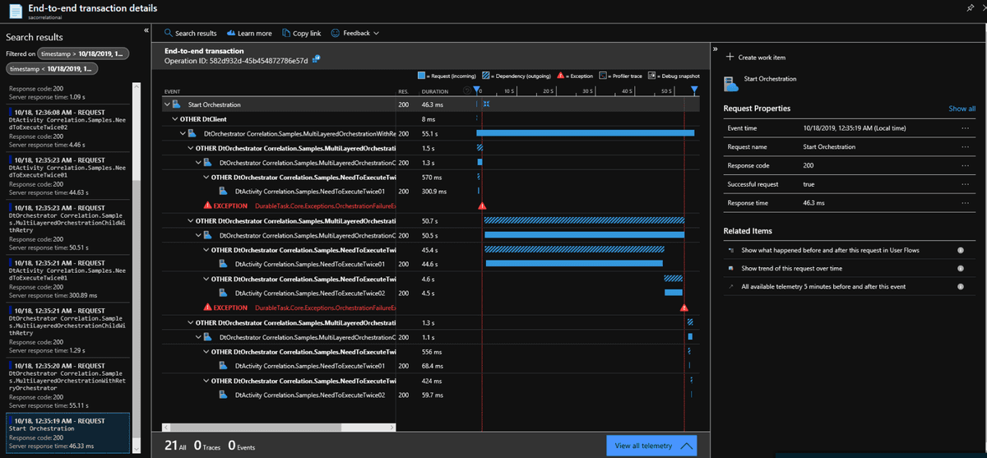Click the timeline exception marker near the end
This screenshot has width=987, height=458.
click(683, 308)
